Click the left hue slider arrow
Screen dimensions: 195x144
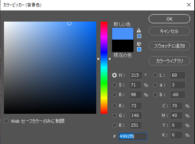98,59
